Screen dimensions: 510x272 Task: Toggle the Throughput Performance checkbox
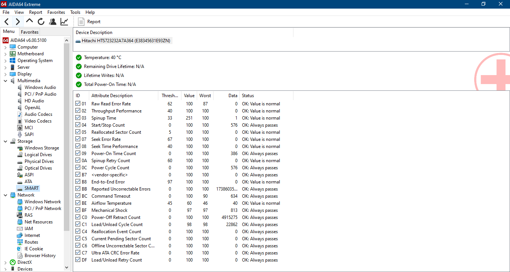[78, 111]
